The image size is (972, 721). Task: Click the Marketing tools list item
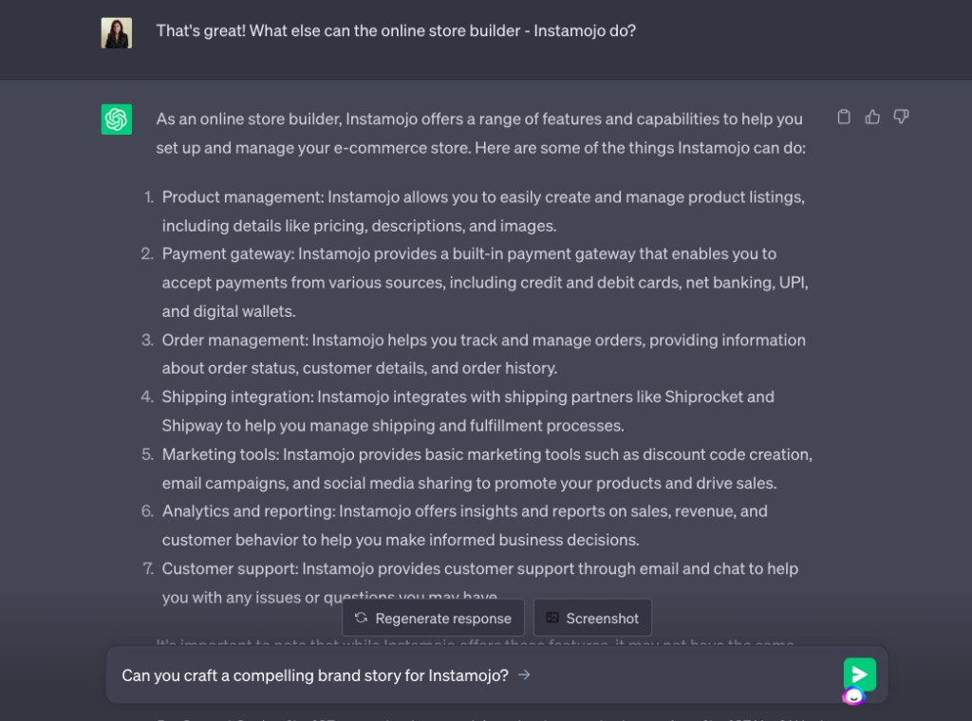[x=486, y=469]
